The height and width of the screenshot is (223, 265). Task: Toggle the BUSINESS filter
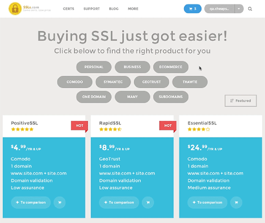[132, 67]
